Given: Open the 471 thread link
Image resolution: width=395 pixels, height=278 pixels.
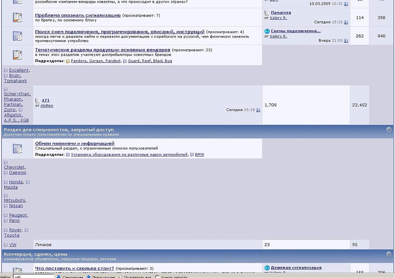Looking at the screenshot, I should (x=46, y=100).
